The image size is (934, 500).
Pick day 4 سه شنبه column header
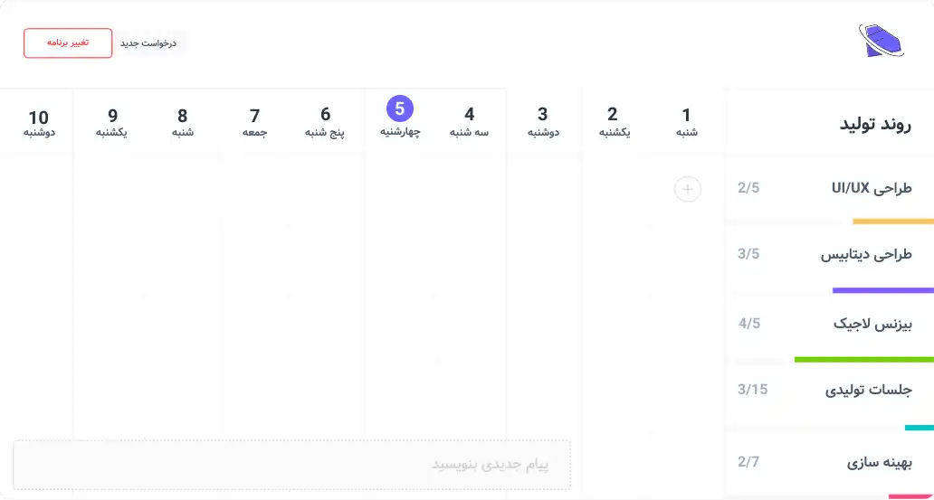tap(469, 122)
